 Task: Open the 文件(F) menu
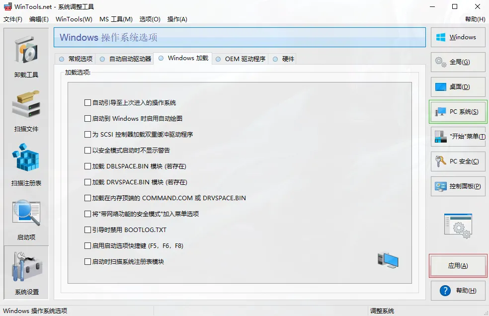pyautogui.click(x=13, y=19)
